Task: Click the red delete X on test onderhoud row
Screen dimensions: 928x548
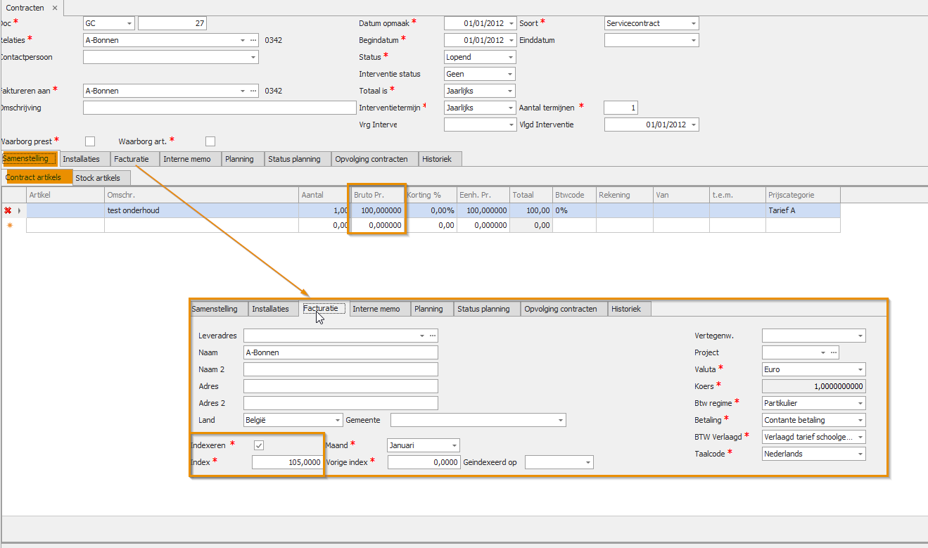Action: tap(8, 210)
